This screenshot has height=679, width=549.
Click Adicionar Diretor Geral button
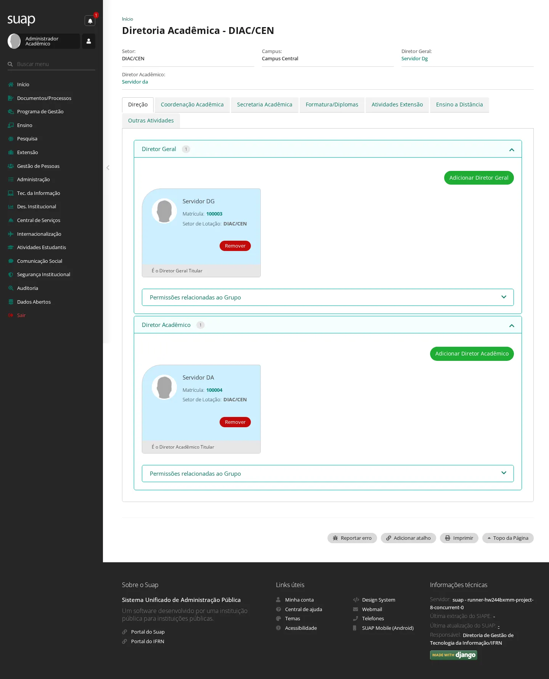coord(479,178)
